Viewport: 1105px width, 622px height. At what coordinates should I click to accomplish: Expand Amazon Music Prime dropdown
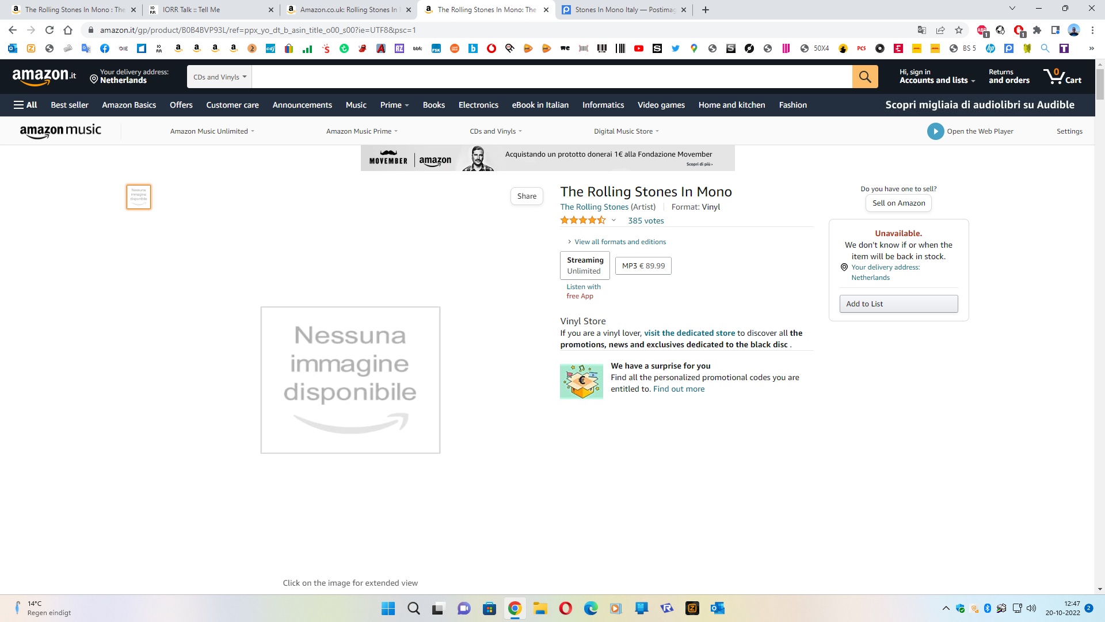[362, 131]
